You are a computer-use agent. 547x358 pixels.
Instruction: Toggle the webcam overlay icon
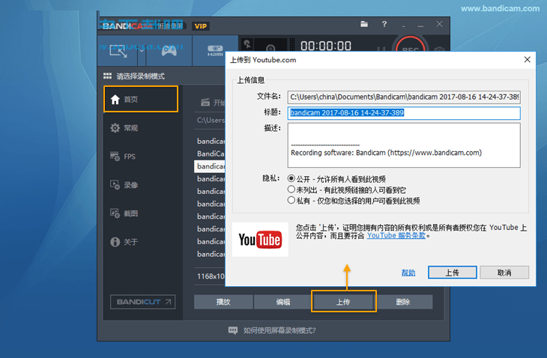tap(271, 48)
